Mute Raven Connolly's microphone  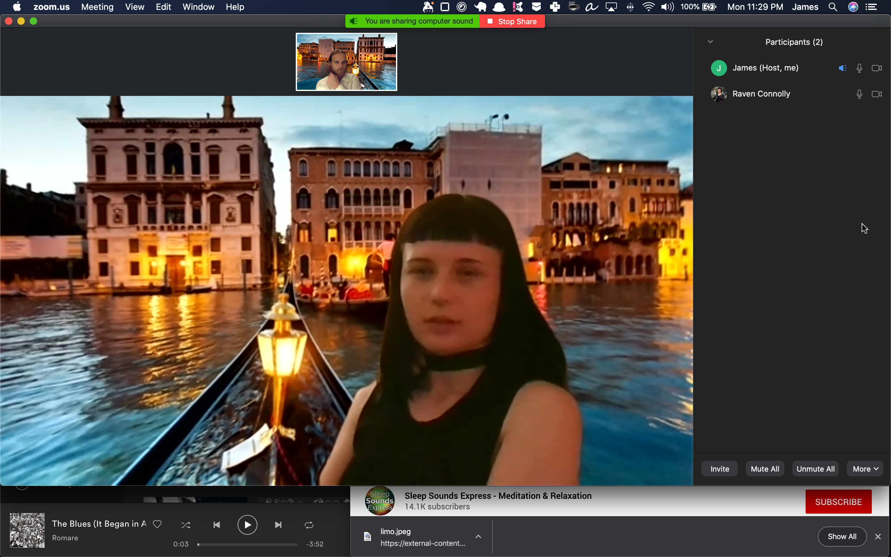[x=859, y=94]
